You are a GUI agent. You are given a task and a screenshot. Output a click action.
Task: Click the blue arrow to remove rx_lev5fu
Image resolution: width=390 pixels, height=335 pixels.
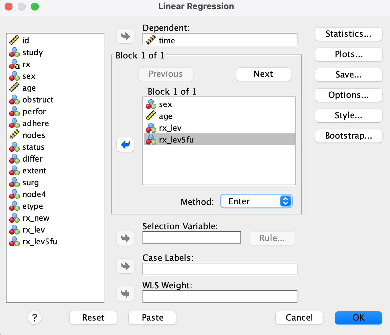pos(125,145)
